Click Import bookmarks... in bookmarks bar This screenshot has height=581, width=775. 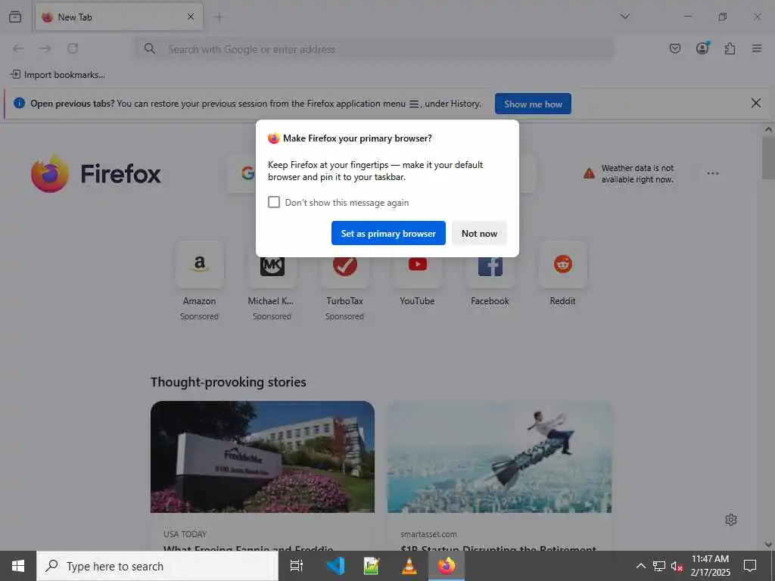[x=58, y=75]
